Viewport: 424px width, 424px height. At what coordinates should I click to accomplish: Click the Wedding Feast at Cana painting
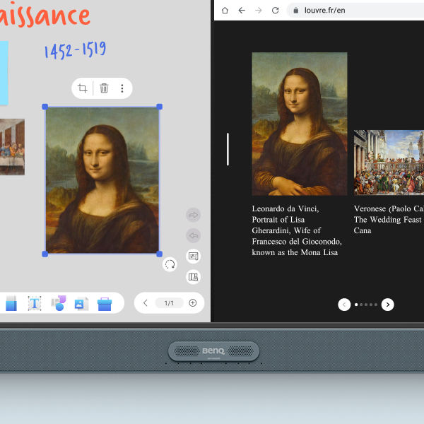pyautogui.click(x=389, y=163)
